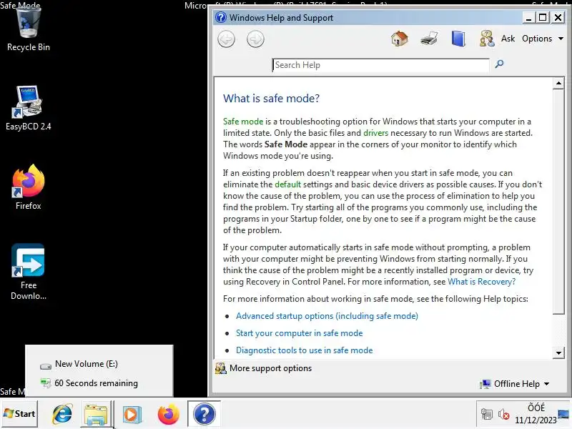Open the Options dropdown menu

(x=543, y=39)
